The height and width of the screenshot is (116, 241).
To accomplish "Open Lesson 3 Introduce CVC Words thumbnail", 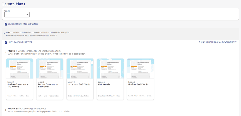I will (80, 68).
